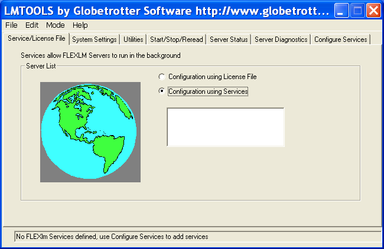This screenshot has width=384, height=249.
Task: Click the empty services list box
Action: [226, 127]
